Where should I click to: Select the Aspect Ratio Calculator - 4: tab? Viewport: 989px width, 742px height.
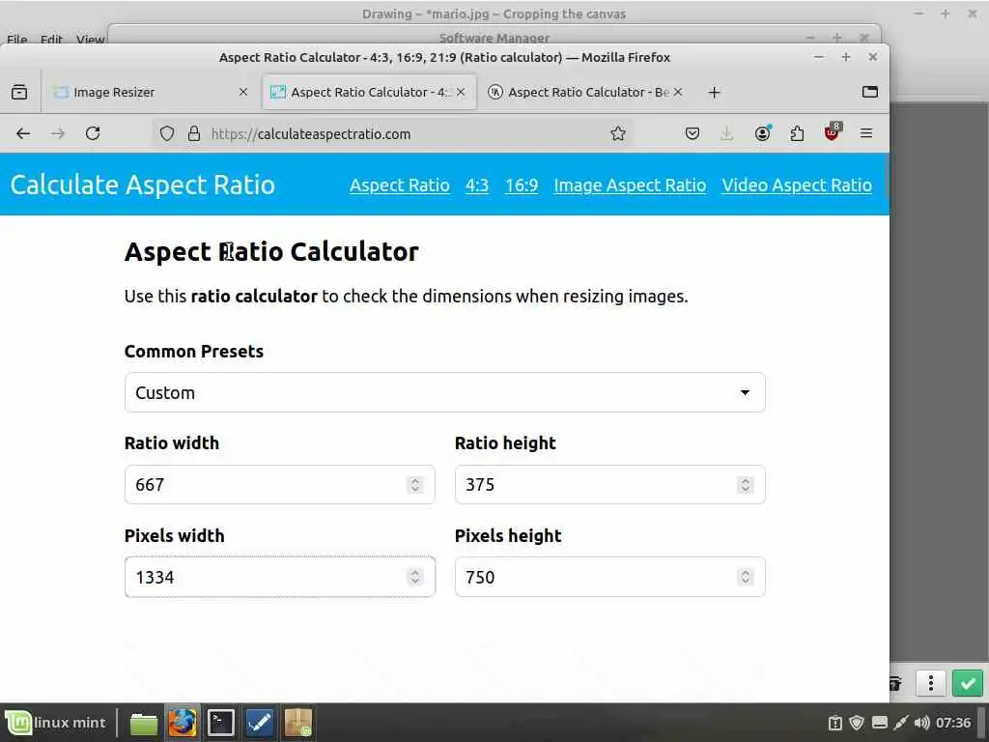(370, 92)
